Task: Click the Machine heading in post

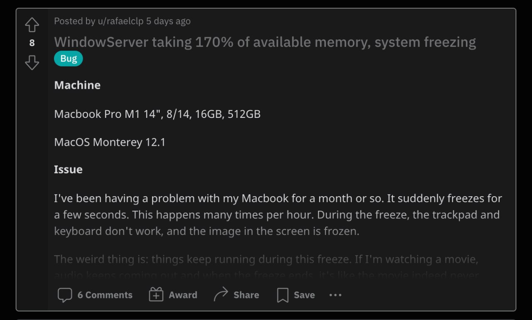Action: pos(77,85)
